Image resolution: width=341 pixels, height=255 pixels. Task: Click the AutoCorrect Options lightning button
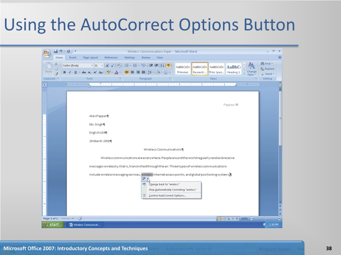(x=144, y=179)
